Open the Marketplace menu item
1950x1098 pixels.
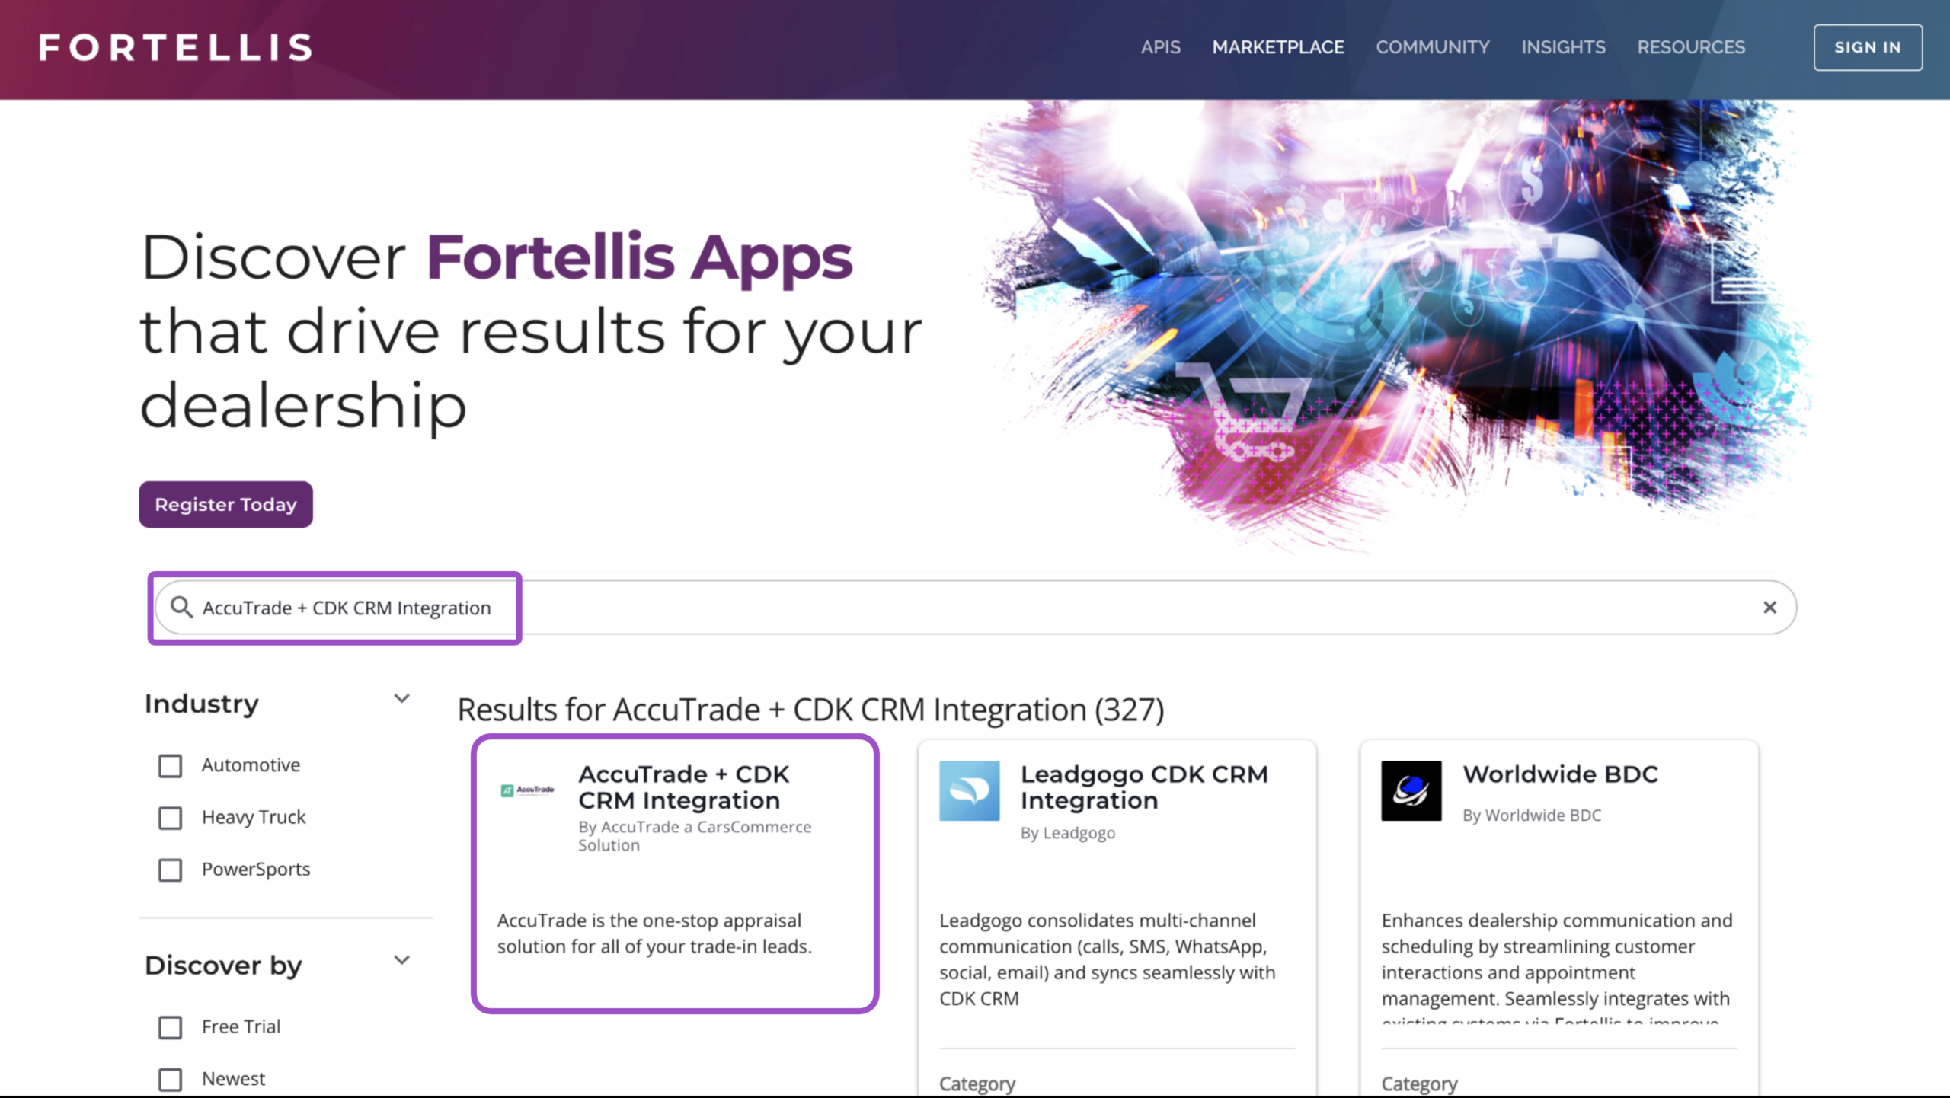click(x=1277, y=47)
